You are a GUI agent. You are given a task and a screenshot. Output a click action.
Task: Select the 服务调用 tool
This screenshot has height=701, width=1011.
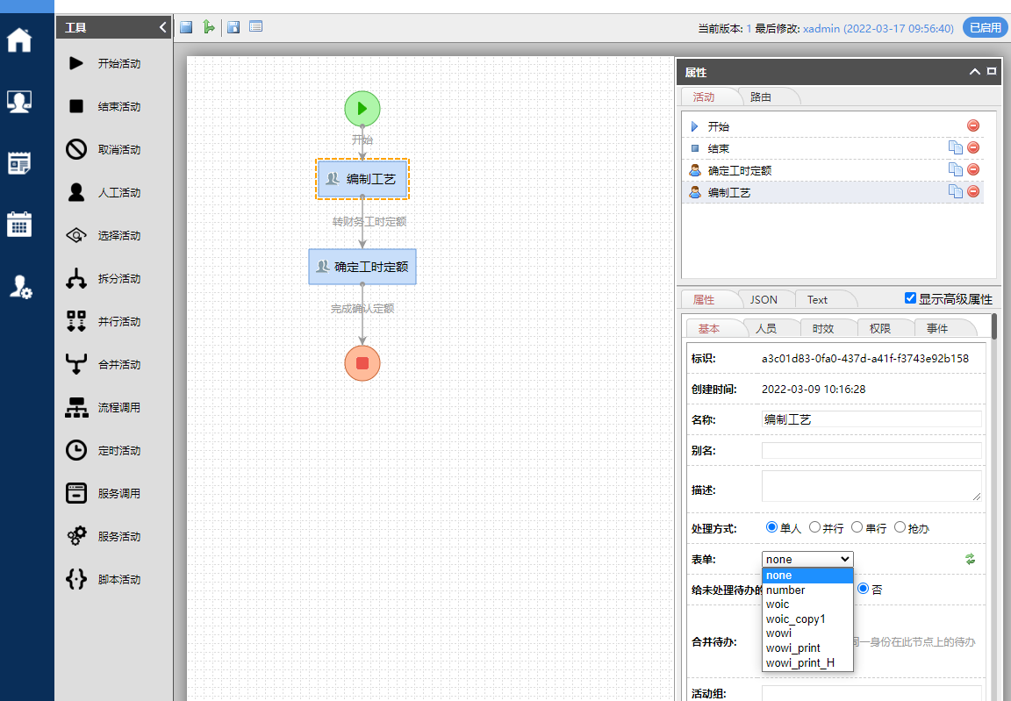(104, 494)
